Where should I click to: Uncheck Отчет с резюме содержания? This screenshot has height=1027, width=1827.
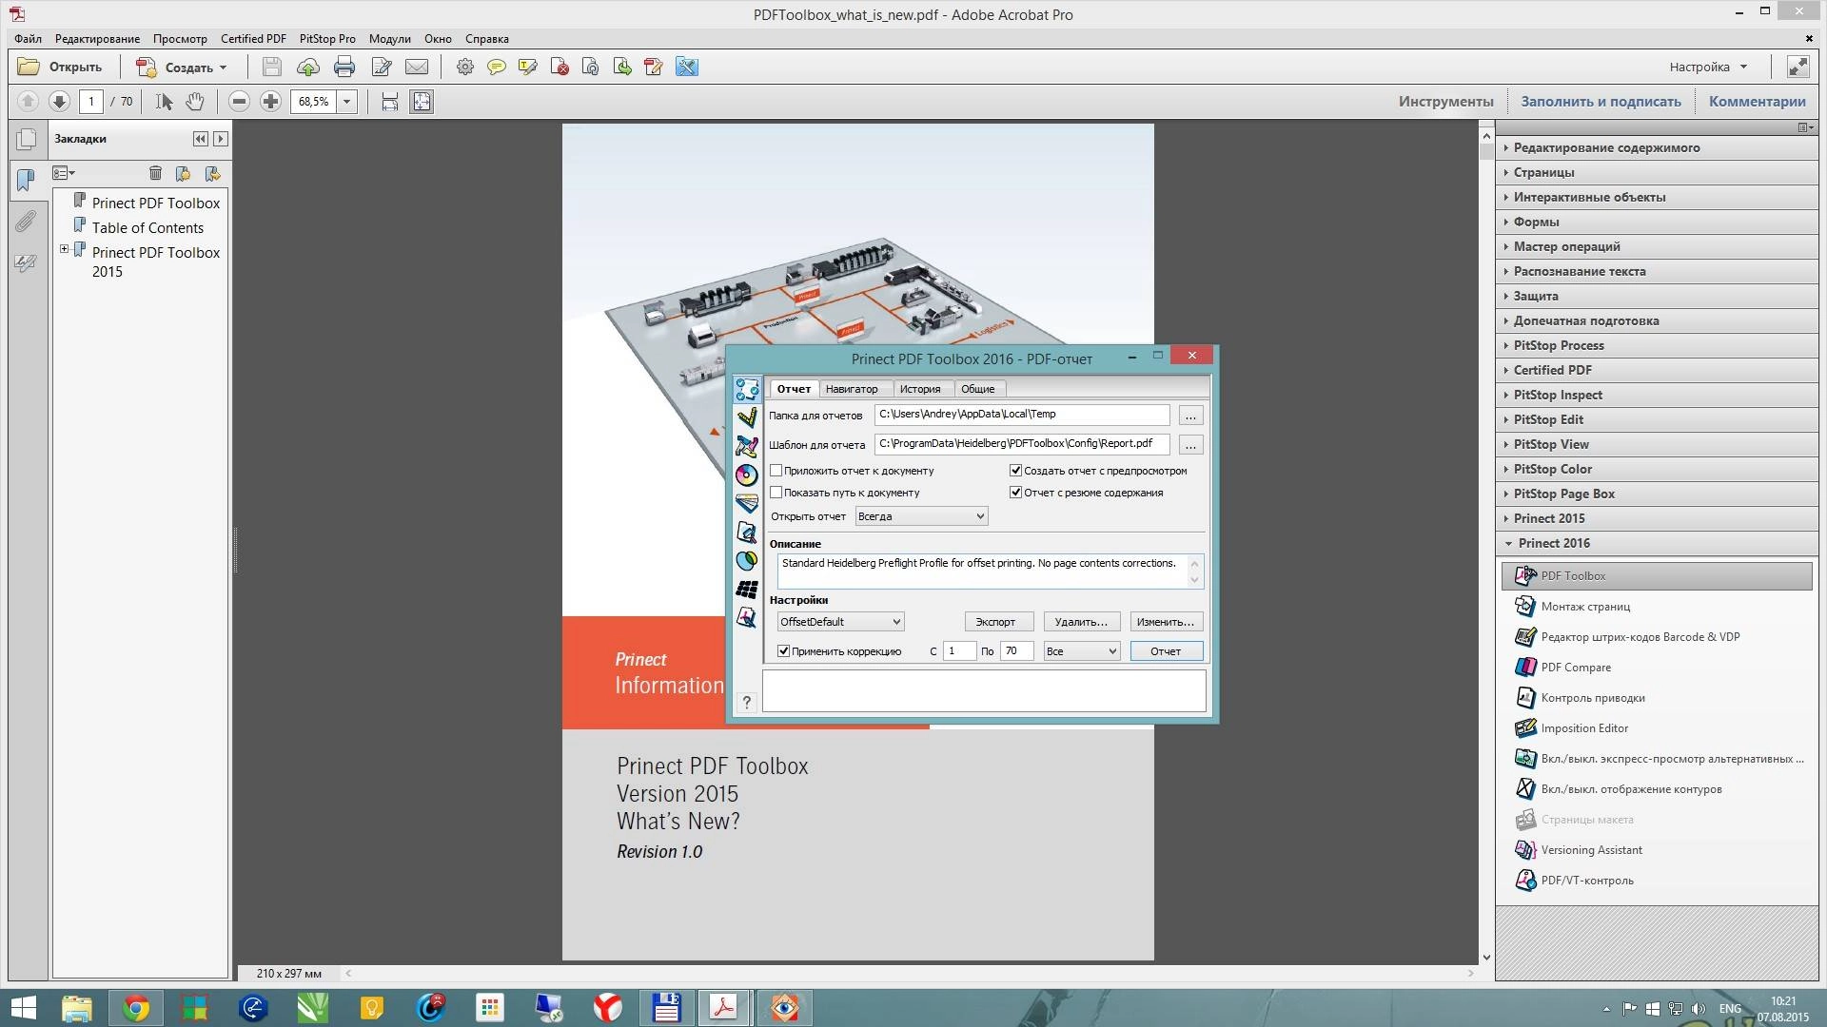(x=1015, y=492)
